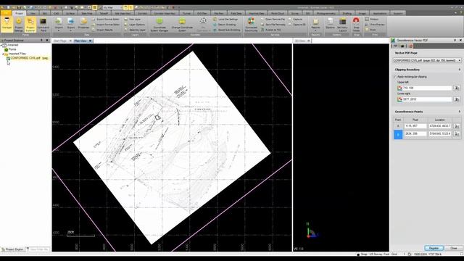464x261 pixels.
Task: Open the File menu button
Action: 6,13
